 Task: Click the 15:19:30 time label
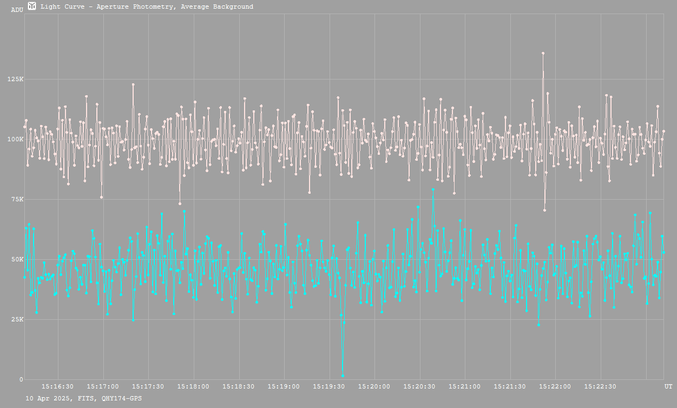pos(329,386)
